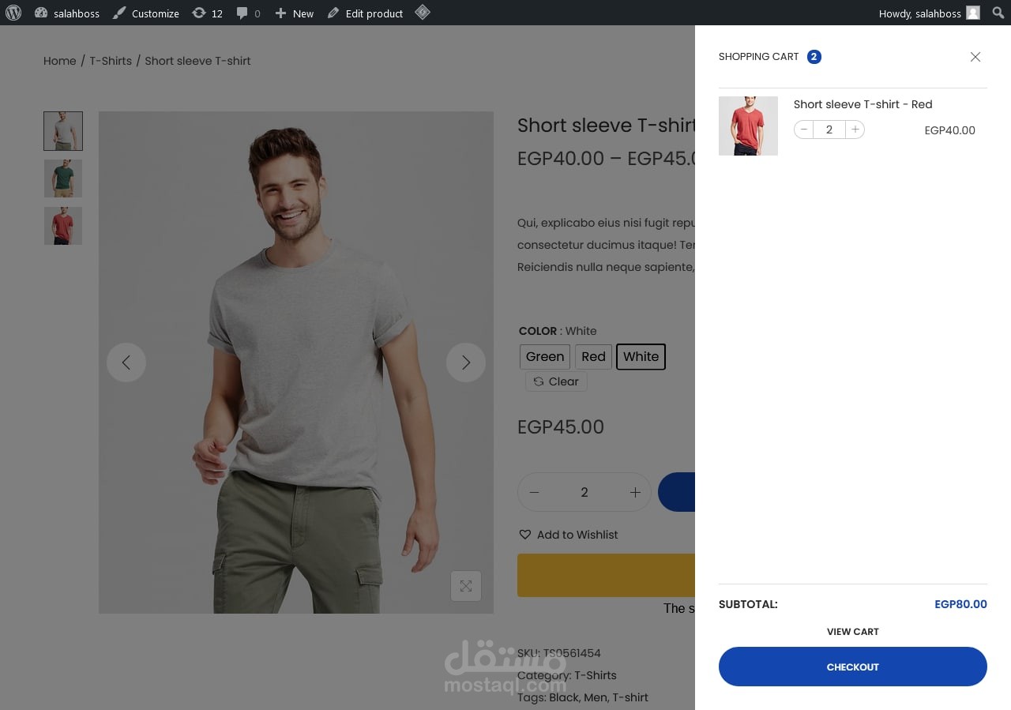Select the Red color option
The image size is (1011, 710).
pos(593,356)
